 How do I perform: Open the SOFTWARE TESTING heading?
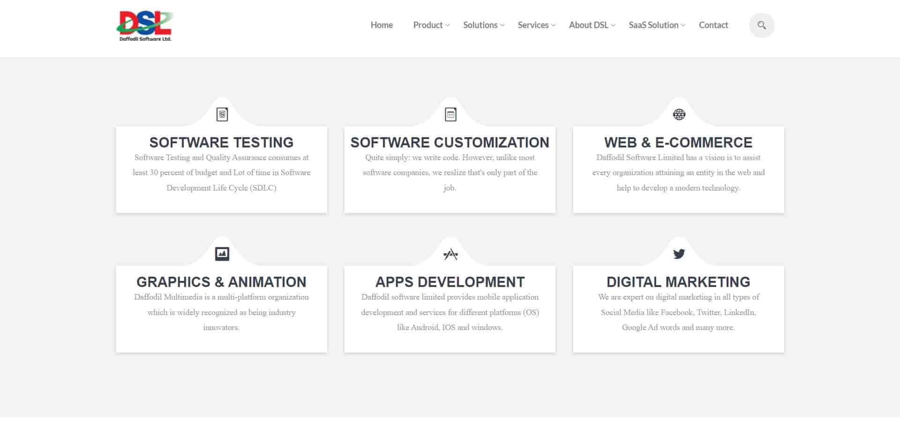tap(221, 142)
